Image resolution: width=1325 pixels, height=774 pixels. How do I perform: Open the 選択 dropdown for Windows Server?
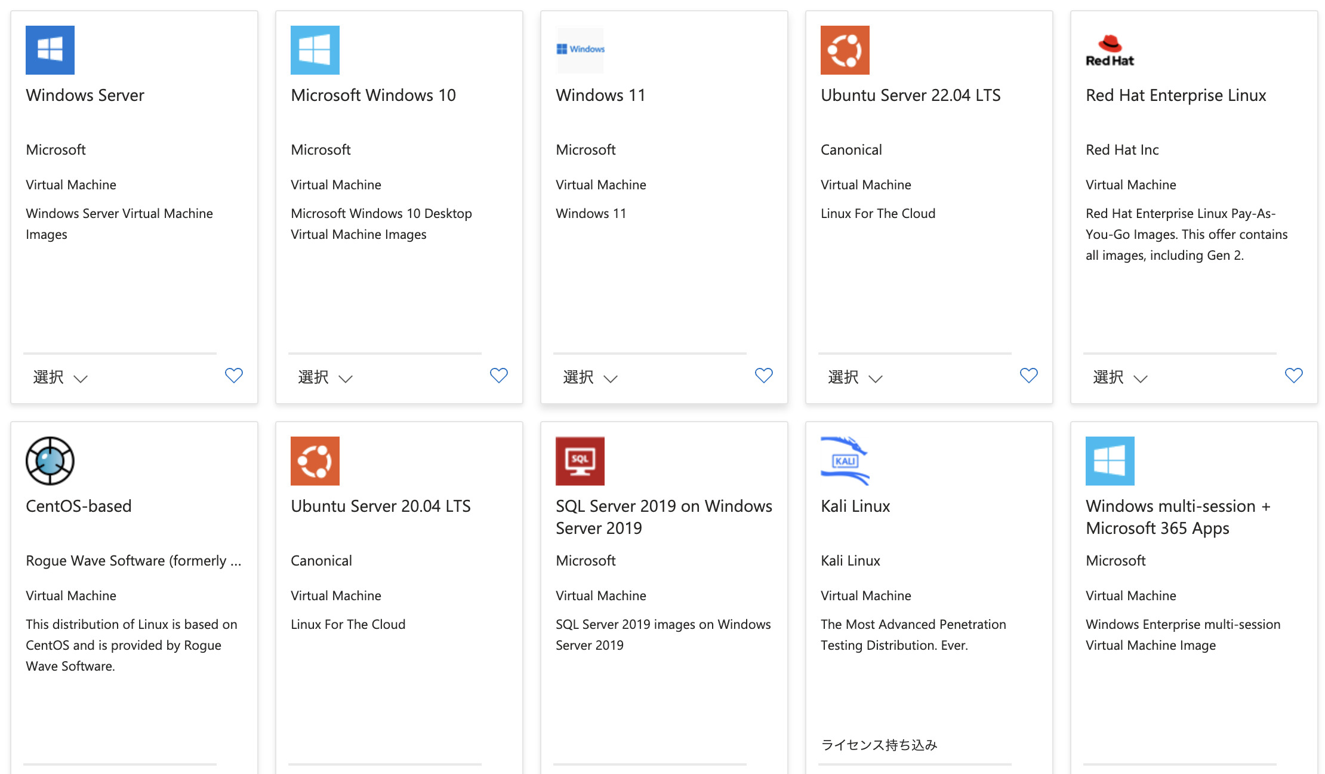point(60,377)
